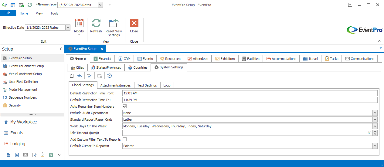Switch to the Resources tab

(170, 59)
